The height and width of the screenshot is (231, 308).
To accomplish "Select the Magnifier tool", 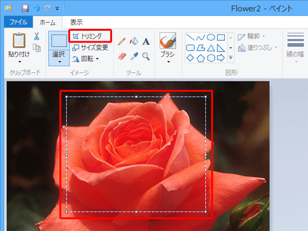I will pyautogui.click(x=146, y=56).
